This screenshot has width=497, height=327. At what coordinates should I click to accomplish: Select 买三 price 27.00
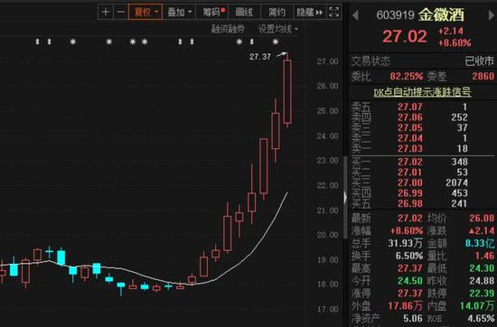click(410, 182)
